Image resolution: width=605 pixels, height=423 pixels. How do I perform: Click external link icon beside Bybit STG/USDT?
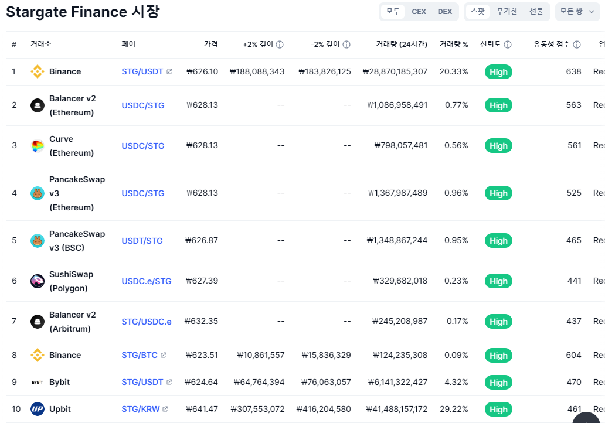tap(169, 382)
